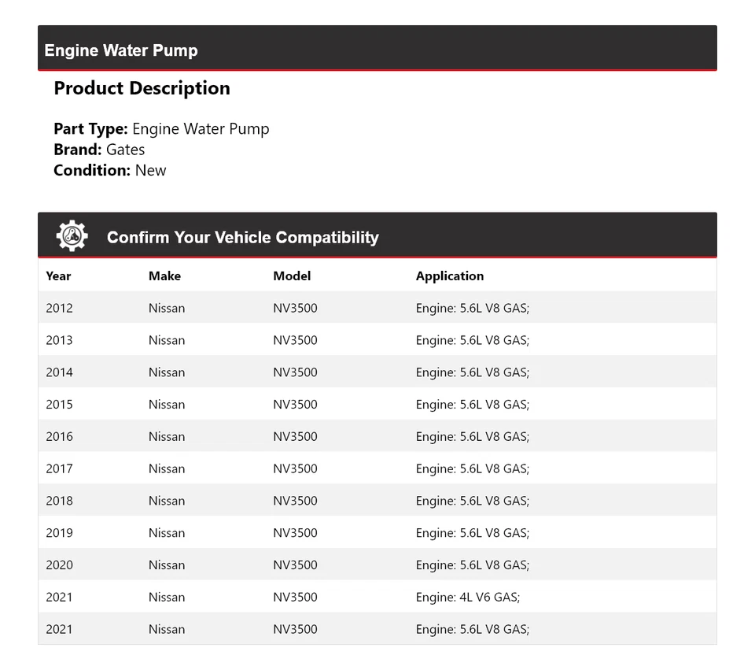Select the 2012 Nissan NV3500 row
Image resolution: width=755 pixels, height=670 pixels.
point(377,308)
